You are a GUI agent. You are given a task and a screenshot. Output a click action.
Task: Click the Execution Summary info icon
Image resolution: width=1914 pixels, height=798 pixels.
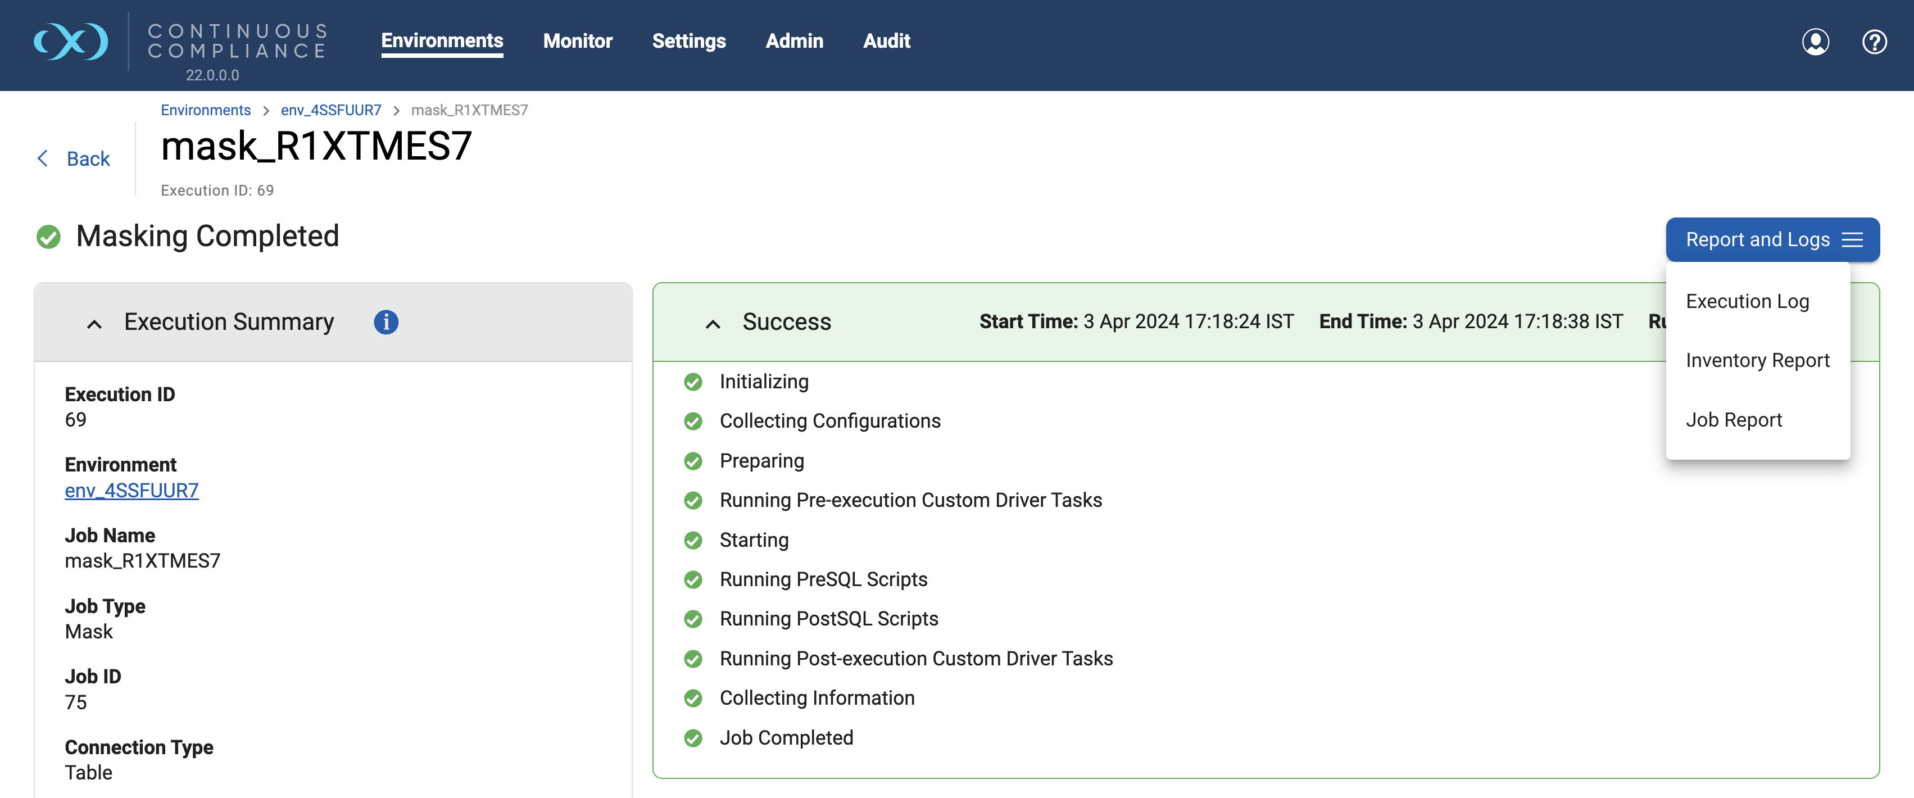point(385,321)
